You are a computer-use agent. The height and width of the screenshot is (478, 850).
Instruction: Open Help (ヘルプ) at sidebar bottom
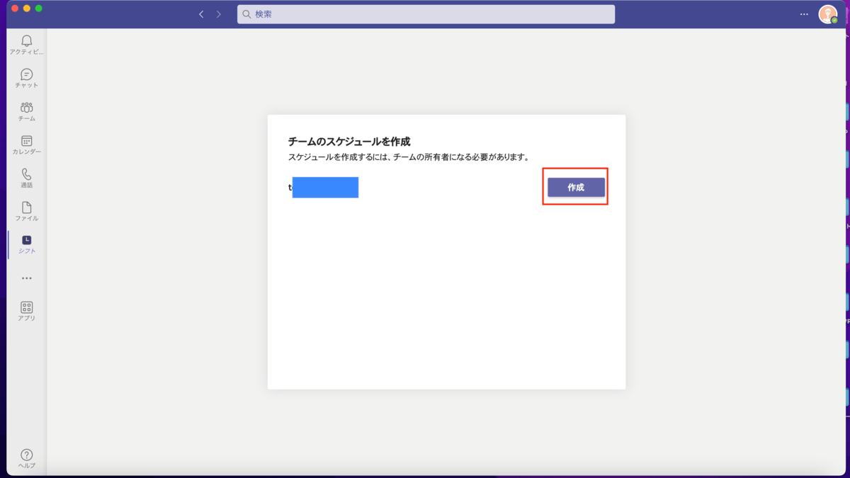tap(26, 458)
